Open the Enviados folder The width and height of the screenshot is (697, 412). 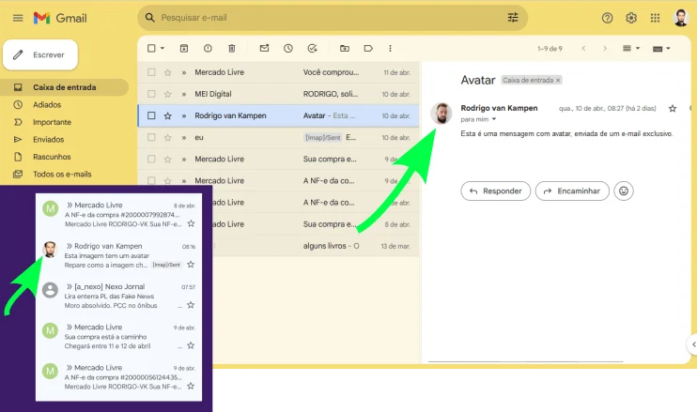49,140
